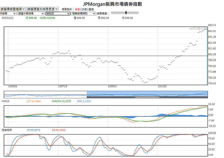The image size is (224, 158).
Task: Click the high price 高 846.46
Action: pos(103,18)
